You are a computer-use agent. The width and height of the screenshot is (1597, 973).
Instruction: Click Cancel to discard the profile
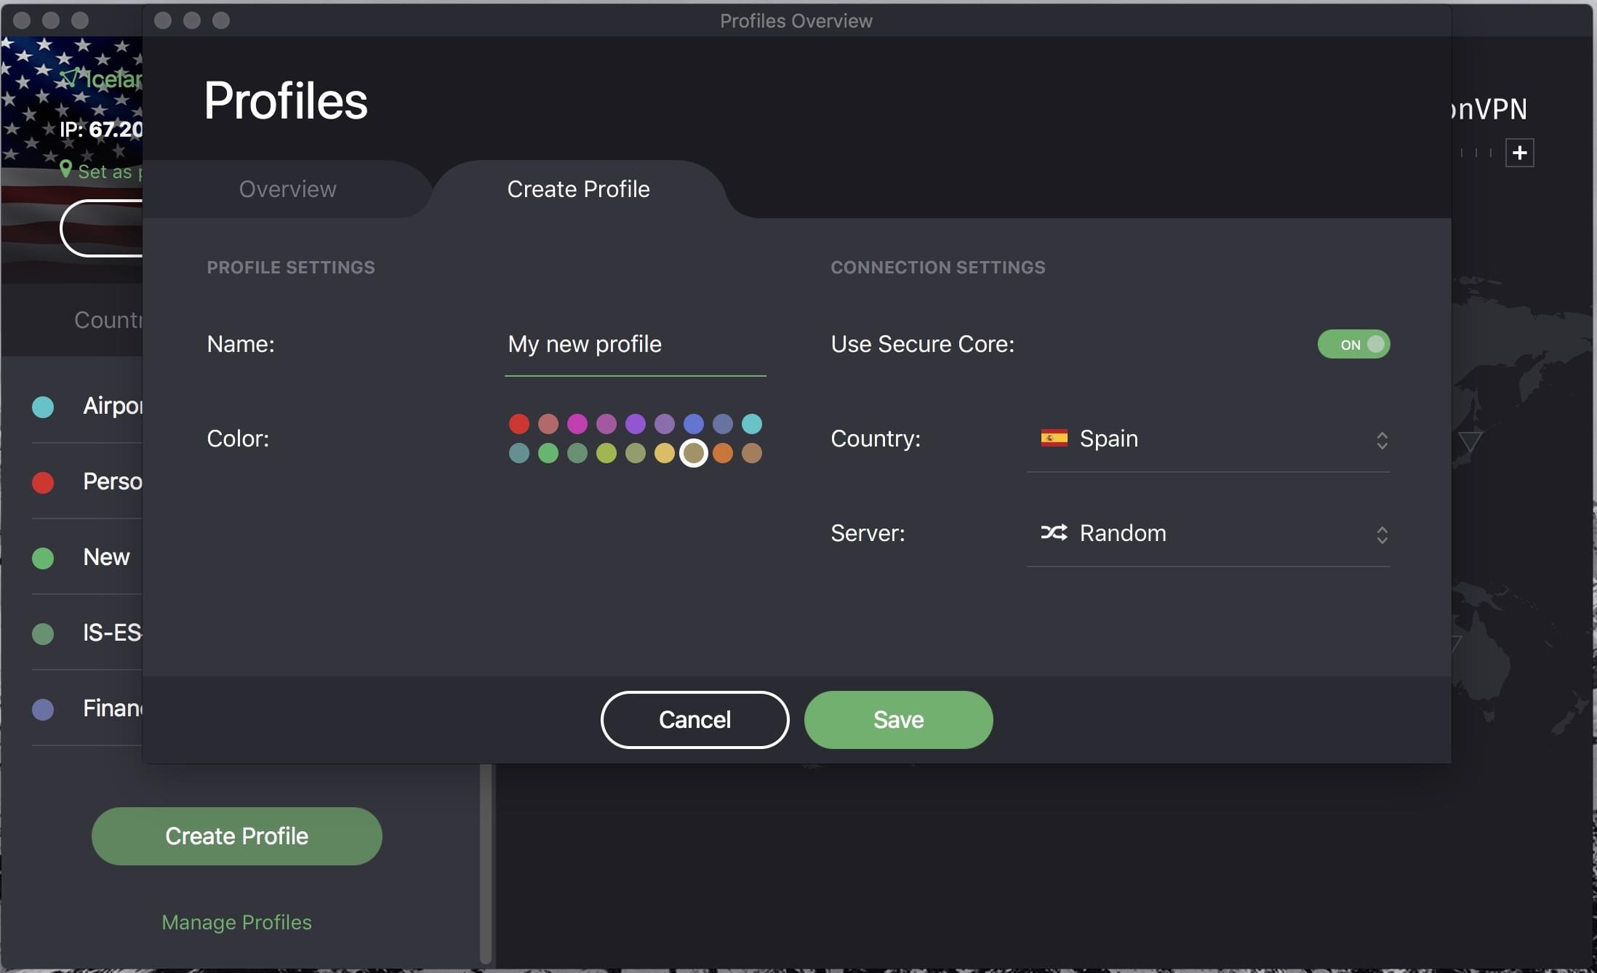[x=695, y=718]
